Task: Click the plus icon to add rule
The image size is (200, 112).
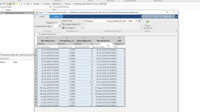Action: coord(139,21)
